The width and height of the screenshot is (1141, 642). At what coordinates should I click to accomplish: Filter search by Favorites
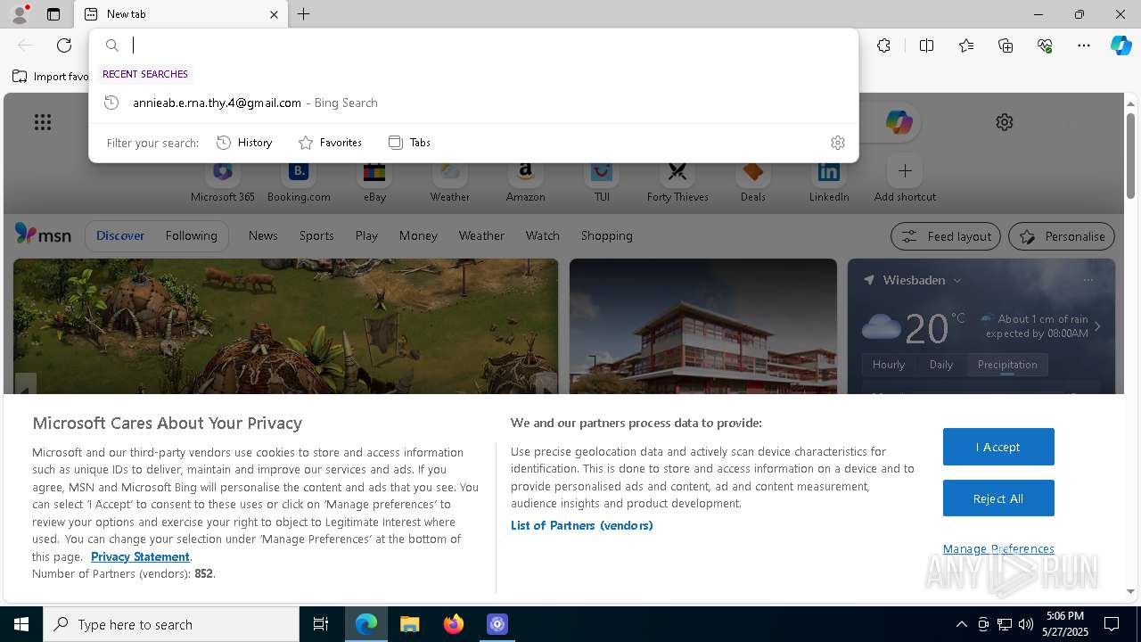330,143
